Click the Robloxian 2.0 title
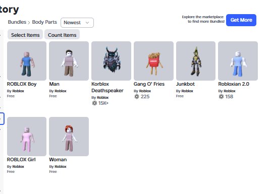This screenshot has height=194, width=271. tap(234, 84)
